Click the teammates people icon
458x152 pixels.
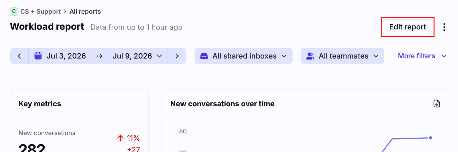tap(310, 56)
